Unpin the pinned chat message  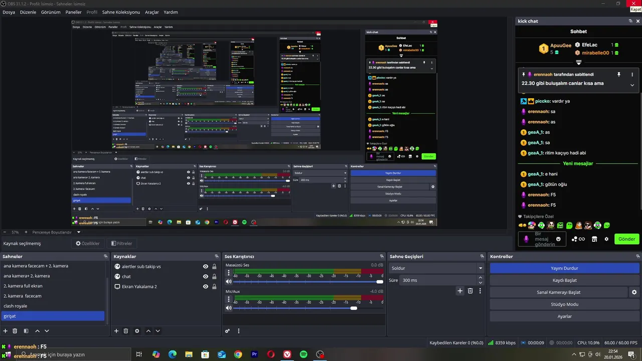pyautogui.click(x=619, y=74)
